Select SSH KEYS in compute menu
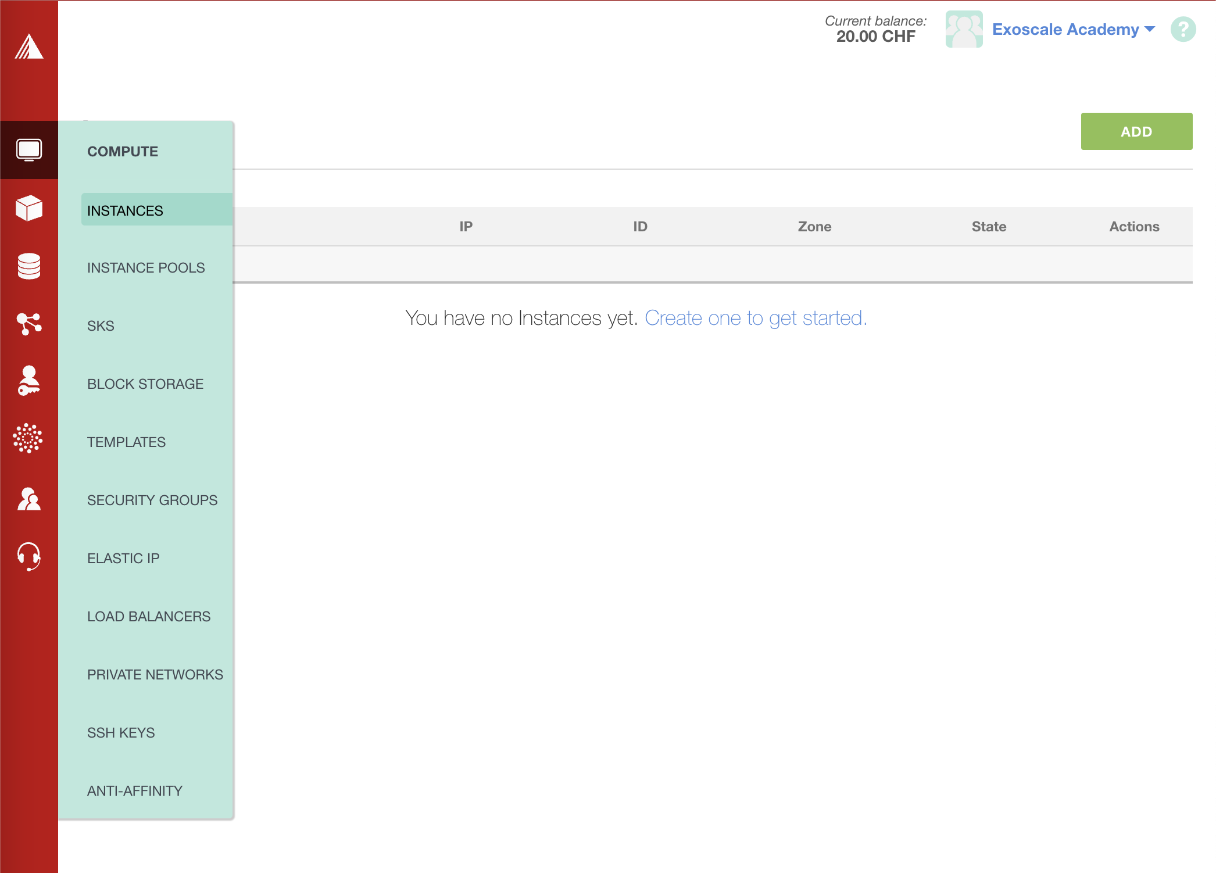 click(x=121, y=733)
